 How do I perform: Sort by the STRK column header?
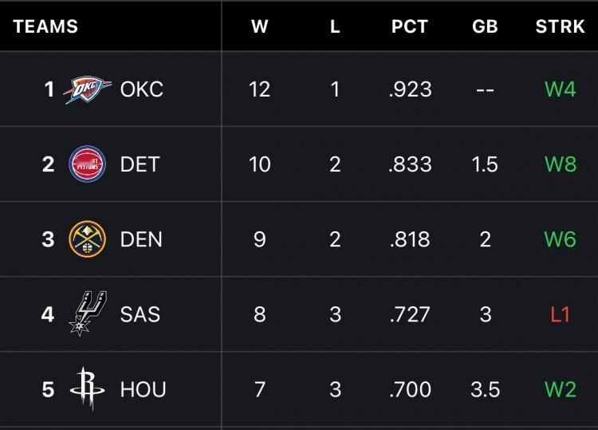[560, 26]
